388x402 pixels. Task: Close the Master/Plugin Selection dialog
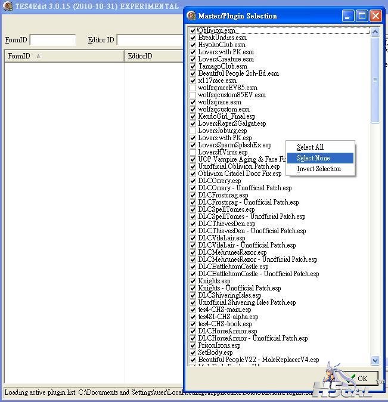click(375, 16)
